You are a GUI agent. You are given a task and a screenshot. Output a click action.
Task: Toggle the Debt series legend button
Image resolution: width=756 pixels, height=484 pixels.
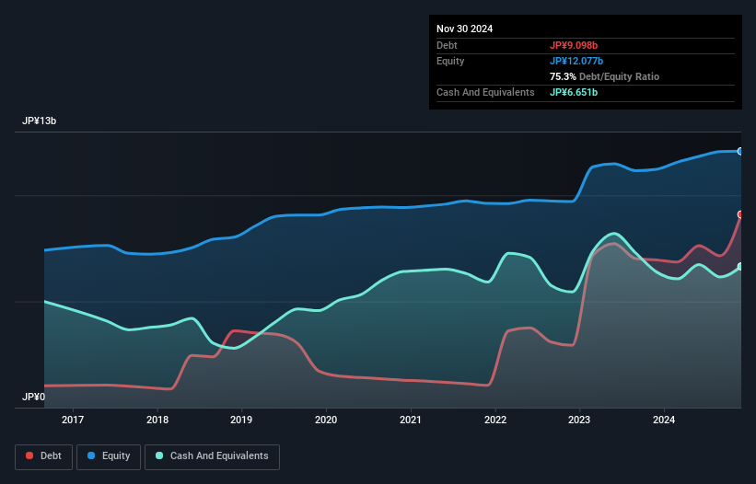coord(44,456)
